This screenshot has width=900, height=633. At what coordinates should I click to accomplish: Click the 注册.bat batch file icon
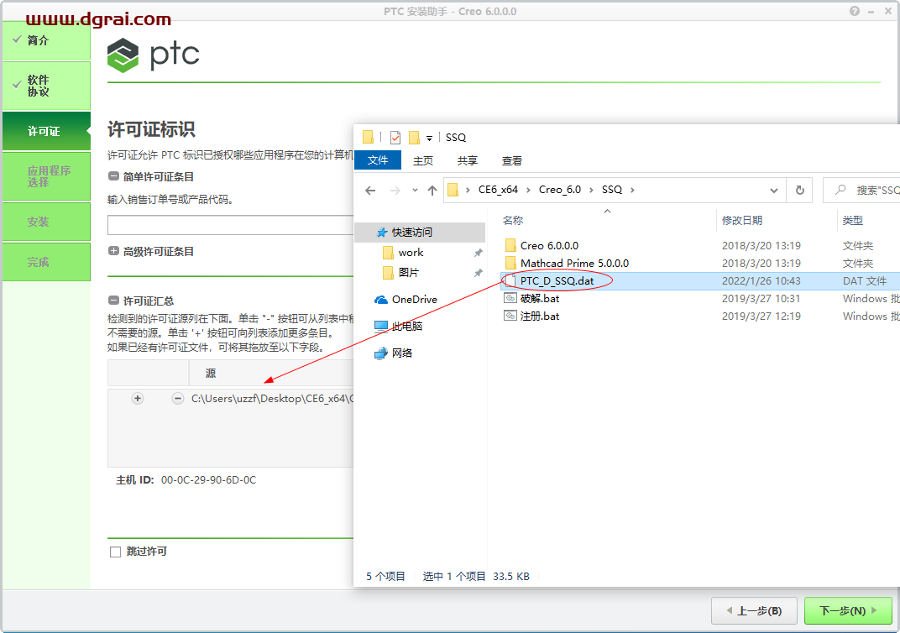tap(510, 316)
